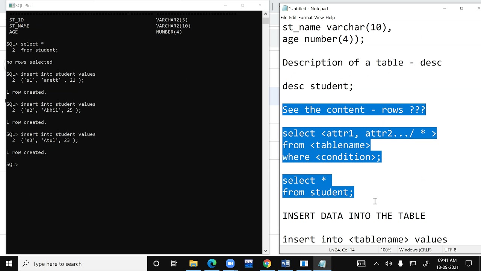
Task: Click the SQL Plus scrollbar thumb
Action: (266, 21)
